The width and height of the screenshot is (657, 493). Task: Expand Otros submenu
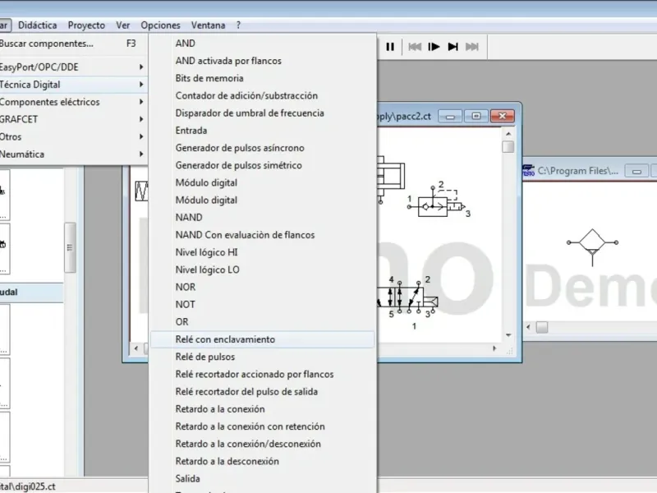[x=72, y=136]
